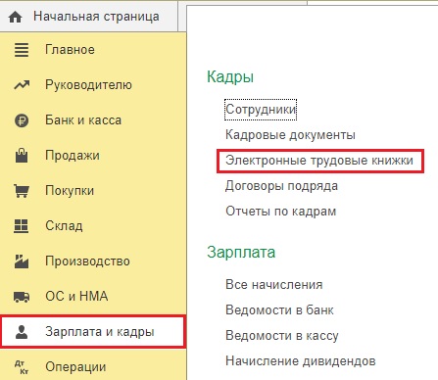Open Электронные трудовые книжки
The width and height of the screenshot is (438, 380).
pyautogui.click(x=319, y=161)
